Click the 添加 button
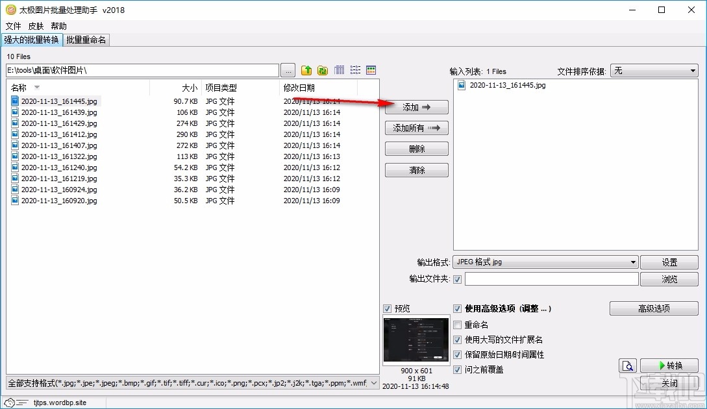Image resolution: width=707 pixels, height=409 pixels. pyautogui.click(x=417, y=107)
